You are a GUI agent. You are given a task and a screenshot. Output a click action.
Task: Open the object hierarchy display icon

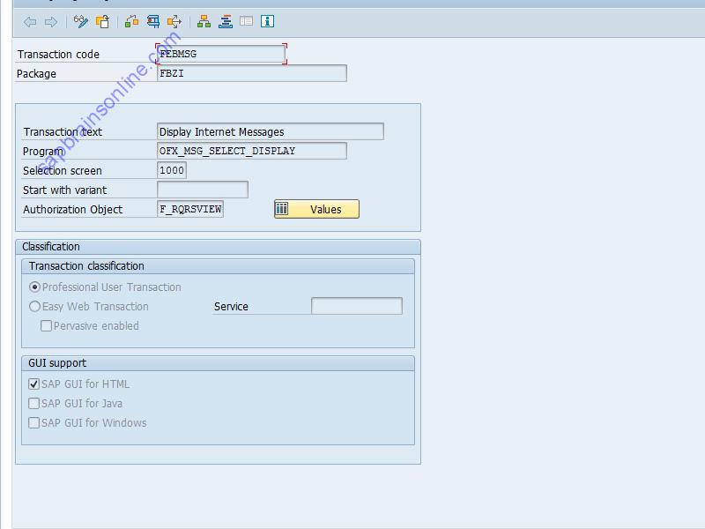(x=204, y=21)
